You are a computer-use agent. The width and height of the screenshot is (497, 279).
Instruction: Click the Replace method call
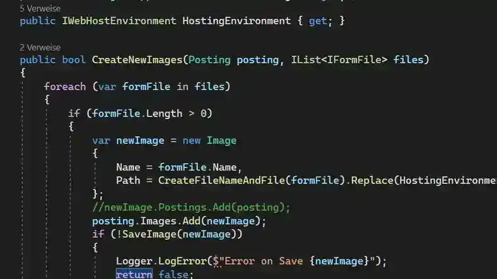pyautogui.click(x=372, y=181)
